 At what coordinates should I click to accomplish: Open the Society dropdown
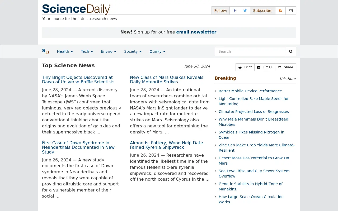pos(133,51)
